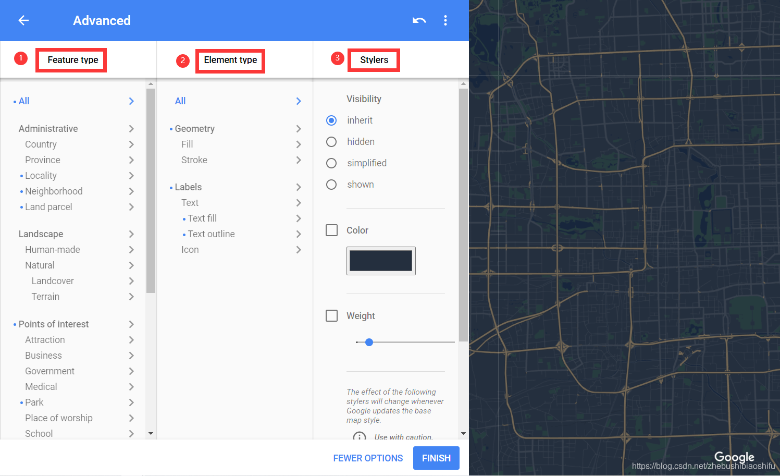Select the Business point of interest
The image size is (780, 476).
[x=43, y=356]
